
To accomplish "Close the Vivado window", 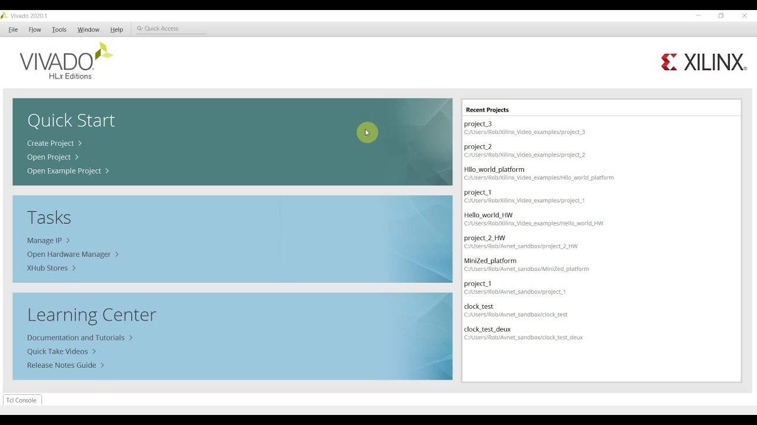I will [x=744, y=15].
